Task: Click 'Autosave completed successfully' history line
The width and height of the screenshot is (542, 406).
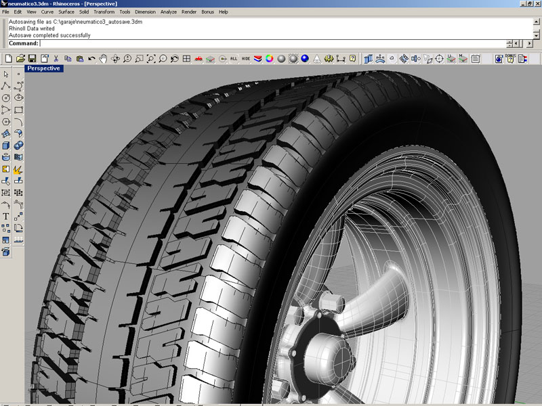Action: 49,35
